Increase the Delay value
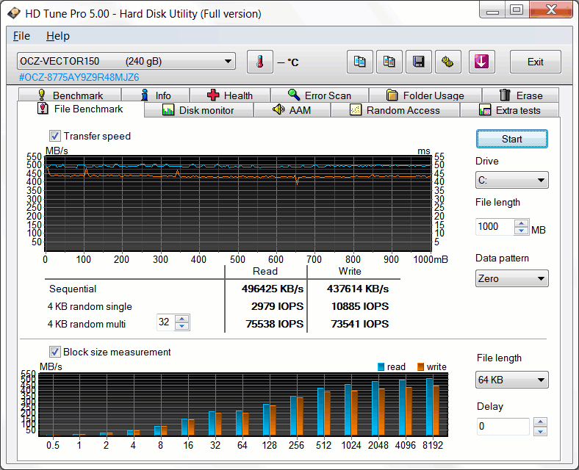The width and height of the screenshot is (579, 470). click(x=540, y=422)
